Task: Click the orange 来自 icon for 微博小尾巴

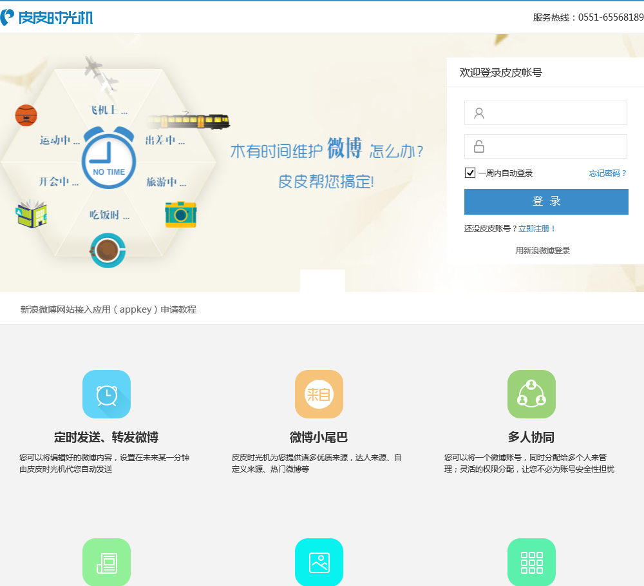Action: (x=319, y=394)
